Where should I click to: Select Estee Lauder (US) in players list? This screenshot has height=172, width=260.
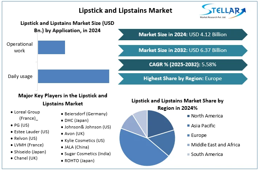pos(31,132)
